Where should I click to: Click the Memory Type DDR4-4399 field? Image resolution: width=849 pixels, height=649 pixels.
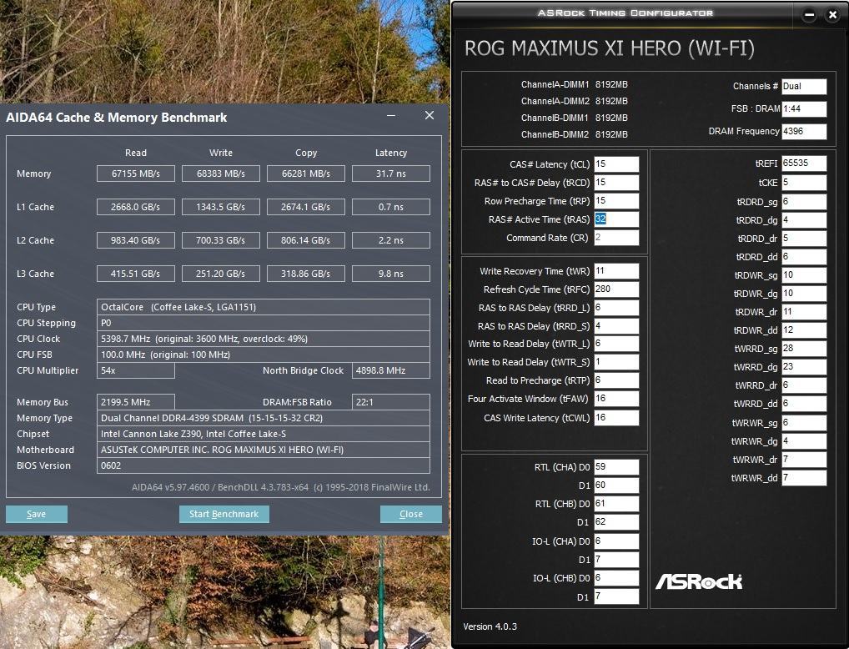(x=264, y=418)
